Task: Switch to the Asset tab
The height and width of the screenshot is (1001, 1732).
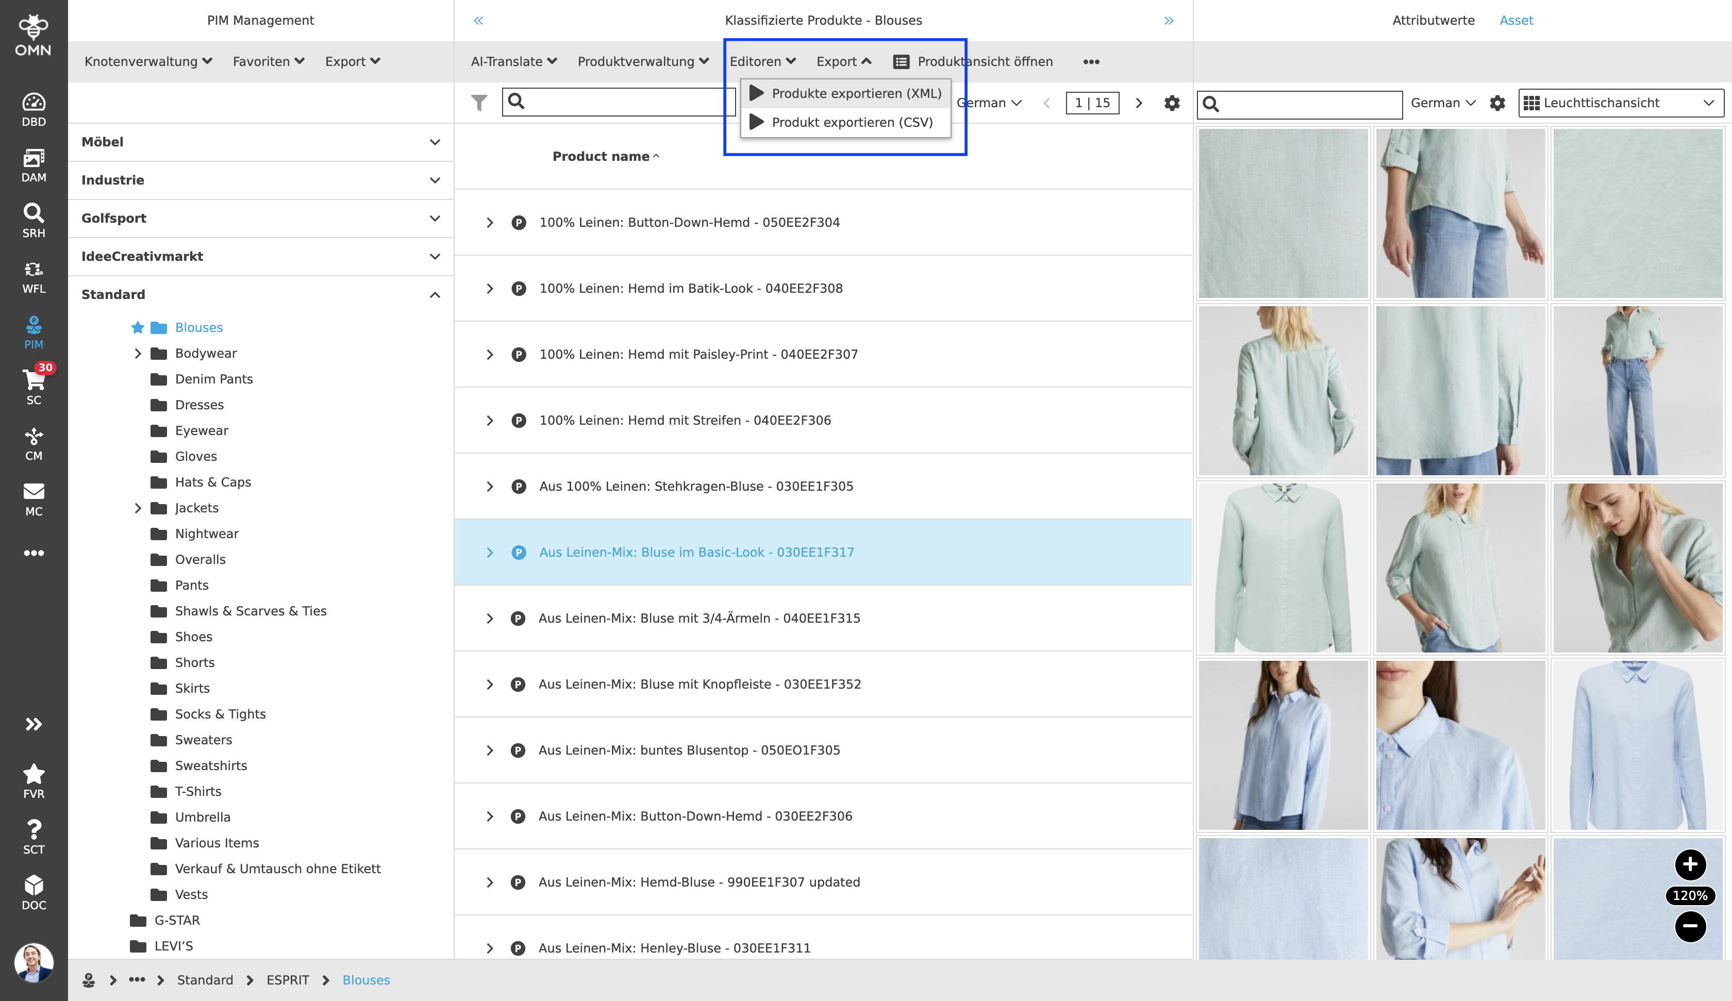Action: click(x=1515, y=21)
